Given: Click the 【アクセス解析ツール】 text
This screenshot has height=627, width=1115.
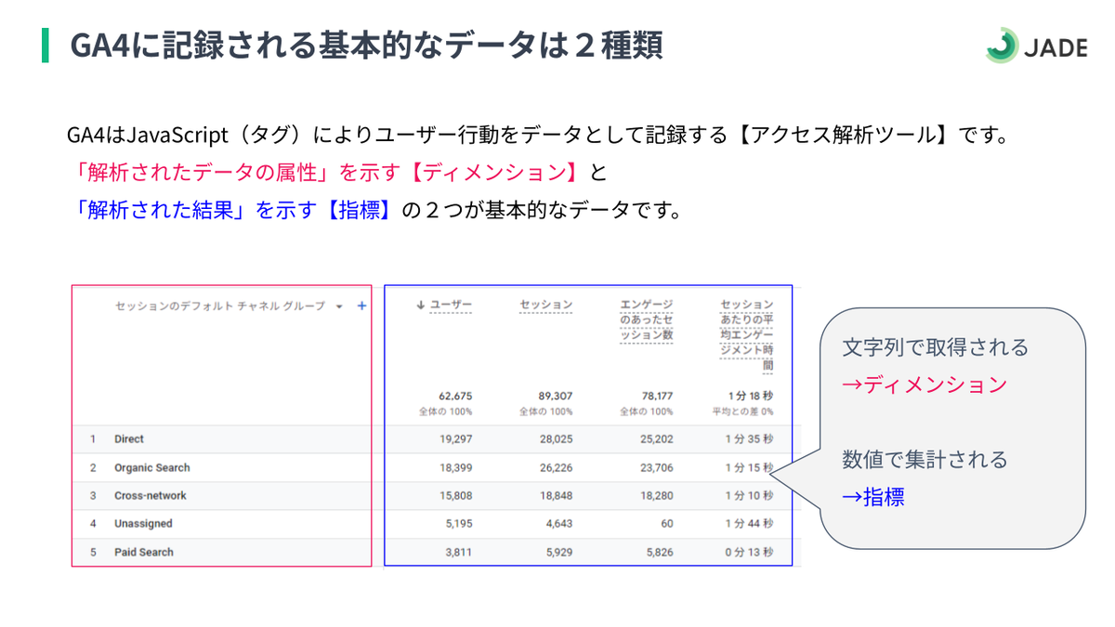Looking at the screenshot, I should click(844, 135).
